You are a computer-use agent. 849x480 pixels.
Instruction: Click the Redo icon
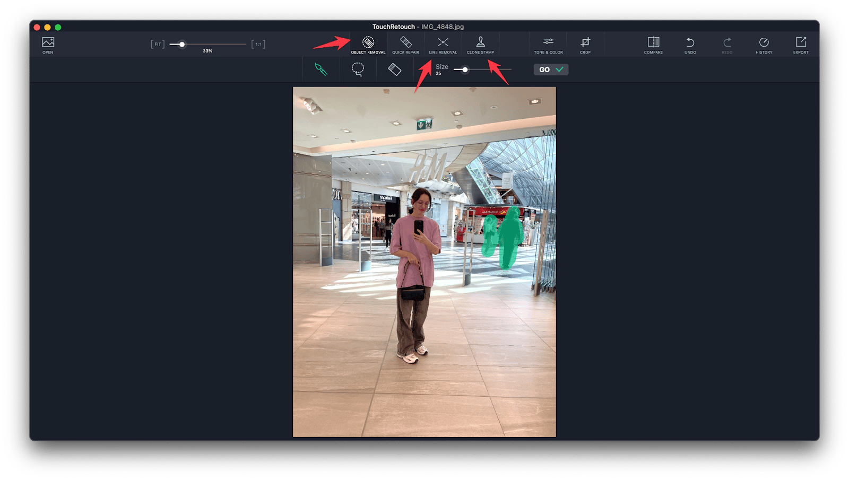tap(727, 45)
